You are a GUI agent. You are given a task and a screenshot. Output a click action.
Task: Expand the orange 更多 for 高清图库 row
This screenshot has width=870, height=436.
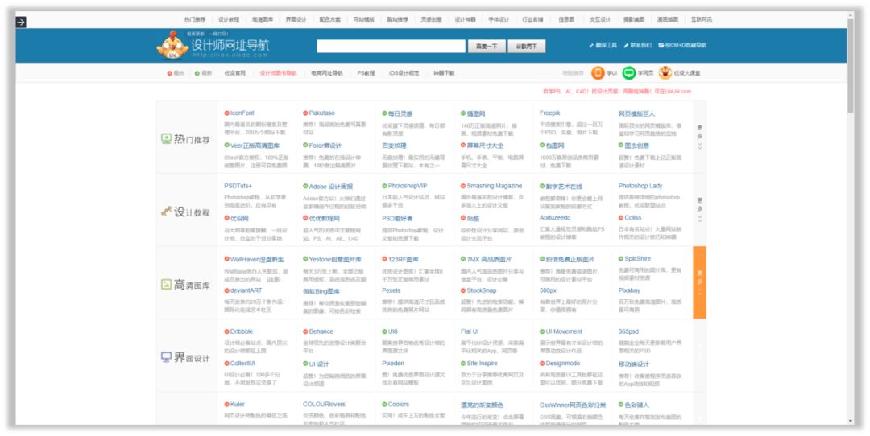pos(700,282)
